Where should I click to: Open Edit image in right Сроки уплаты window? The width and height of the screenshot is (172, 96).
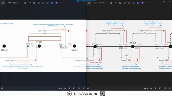(111, 3)
